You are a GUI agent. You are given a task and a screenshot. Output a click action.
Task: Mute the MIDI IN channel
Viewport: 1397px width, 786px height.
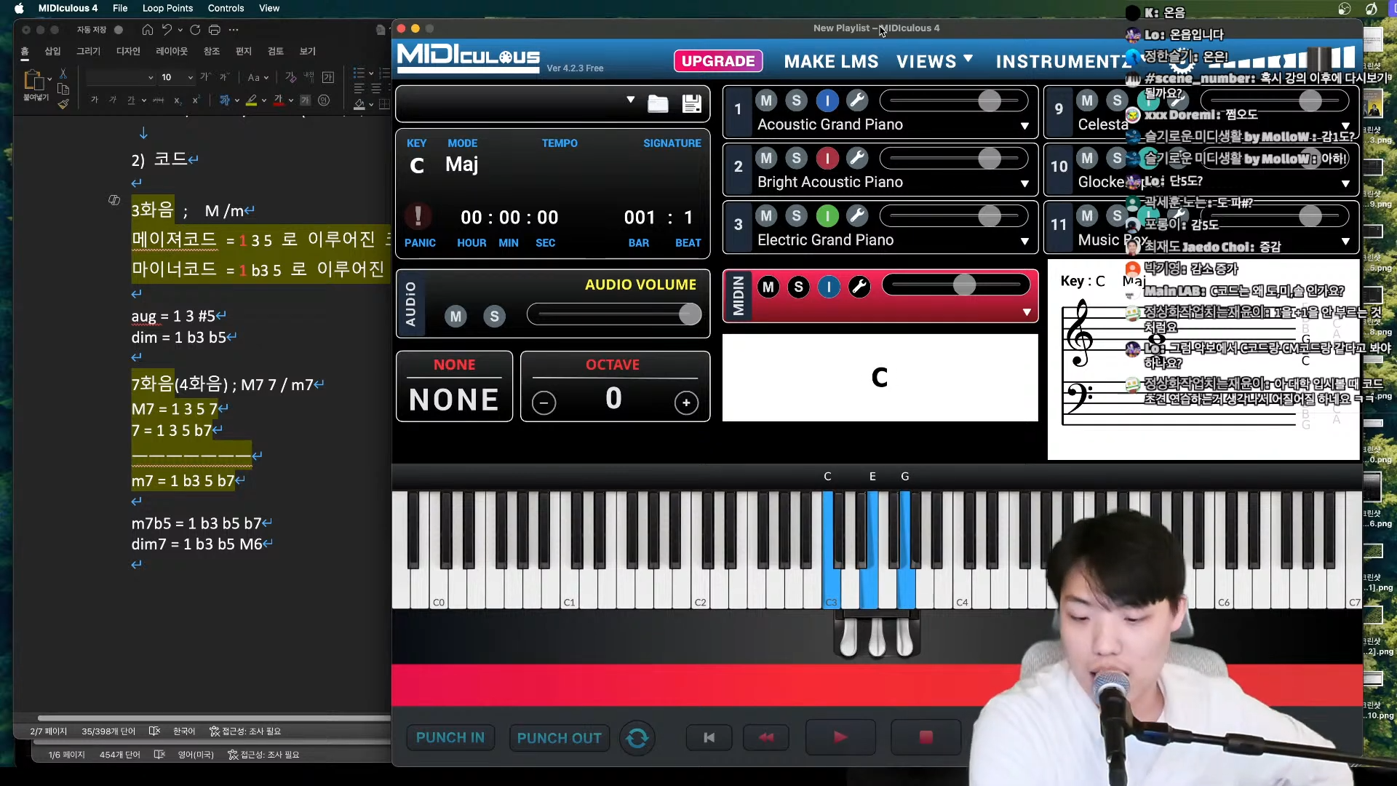[x=768, y=287]
